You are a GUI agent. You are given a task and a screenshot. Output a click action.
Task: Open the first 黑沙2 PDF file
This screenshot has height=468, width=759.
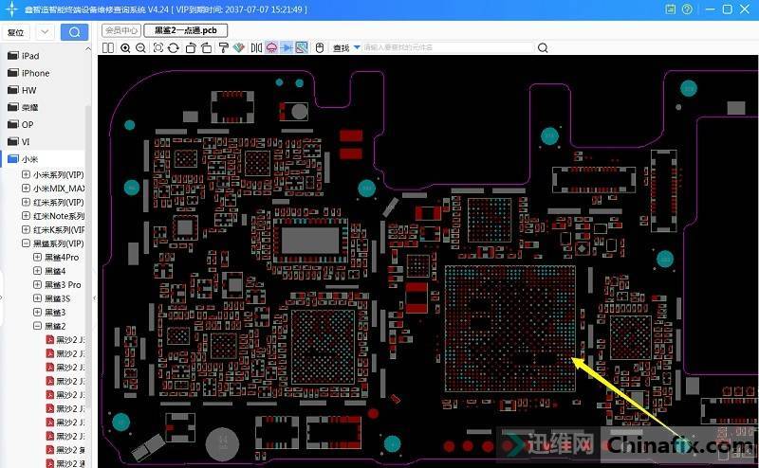[65, 340]
